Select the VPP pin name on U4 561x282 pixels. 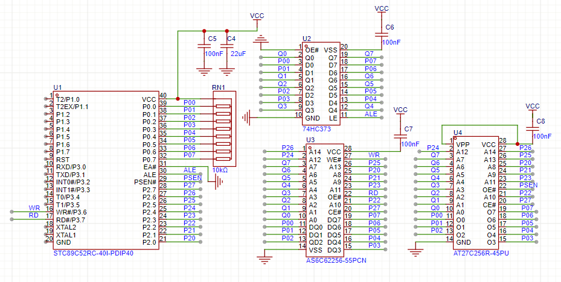pos(463,145)
